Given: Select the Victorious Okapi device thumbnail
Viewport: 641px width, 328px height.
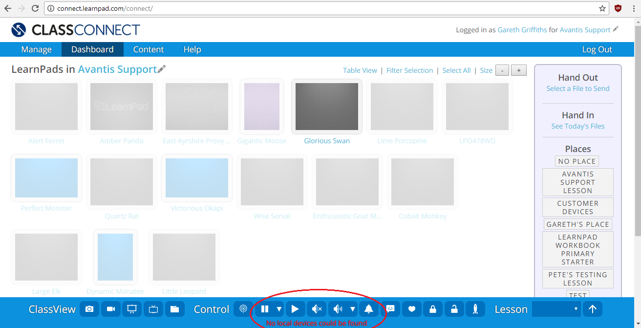Looking at the screenshot, I should (x=197, y=178).
